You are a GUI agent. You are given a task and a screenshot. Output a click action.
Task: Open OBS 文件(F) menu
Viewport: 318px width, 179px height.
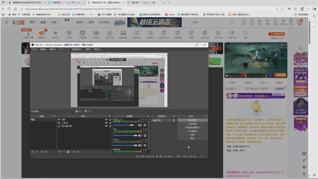(34, 49)
